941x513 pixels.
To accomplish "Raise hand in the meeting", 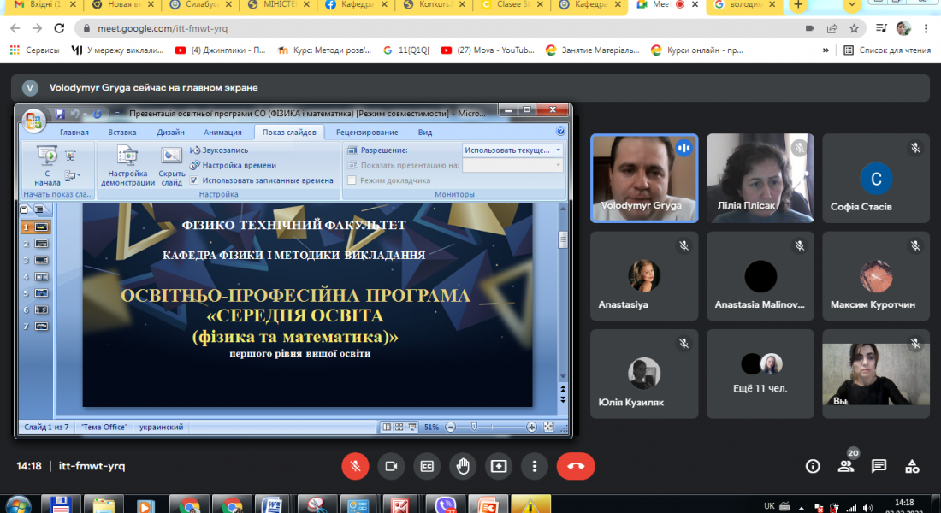I will click(x=463, y=466).
